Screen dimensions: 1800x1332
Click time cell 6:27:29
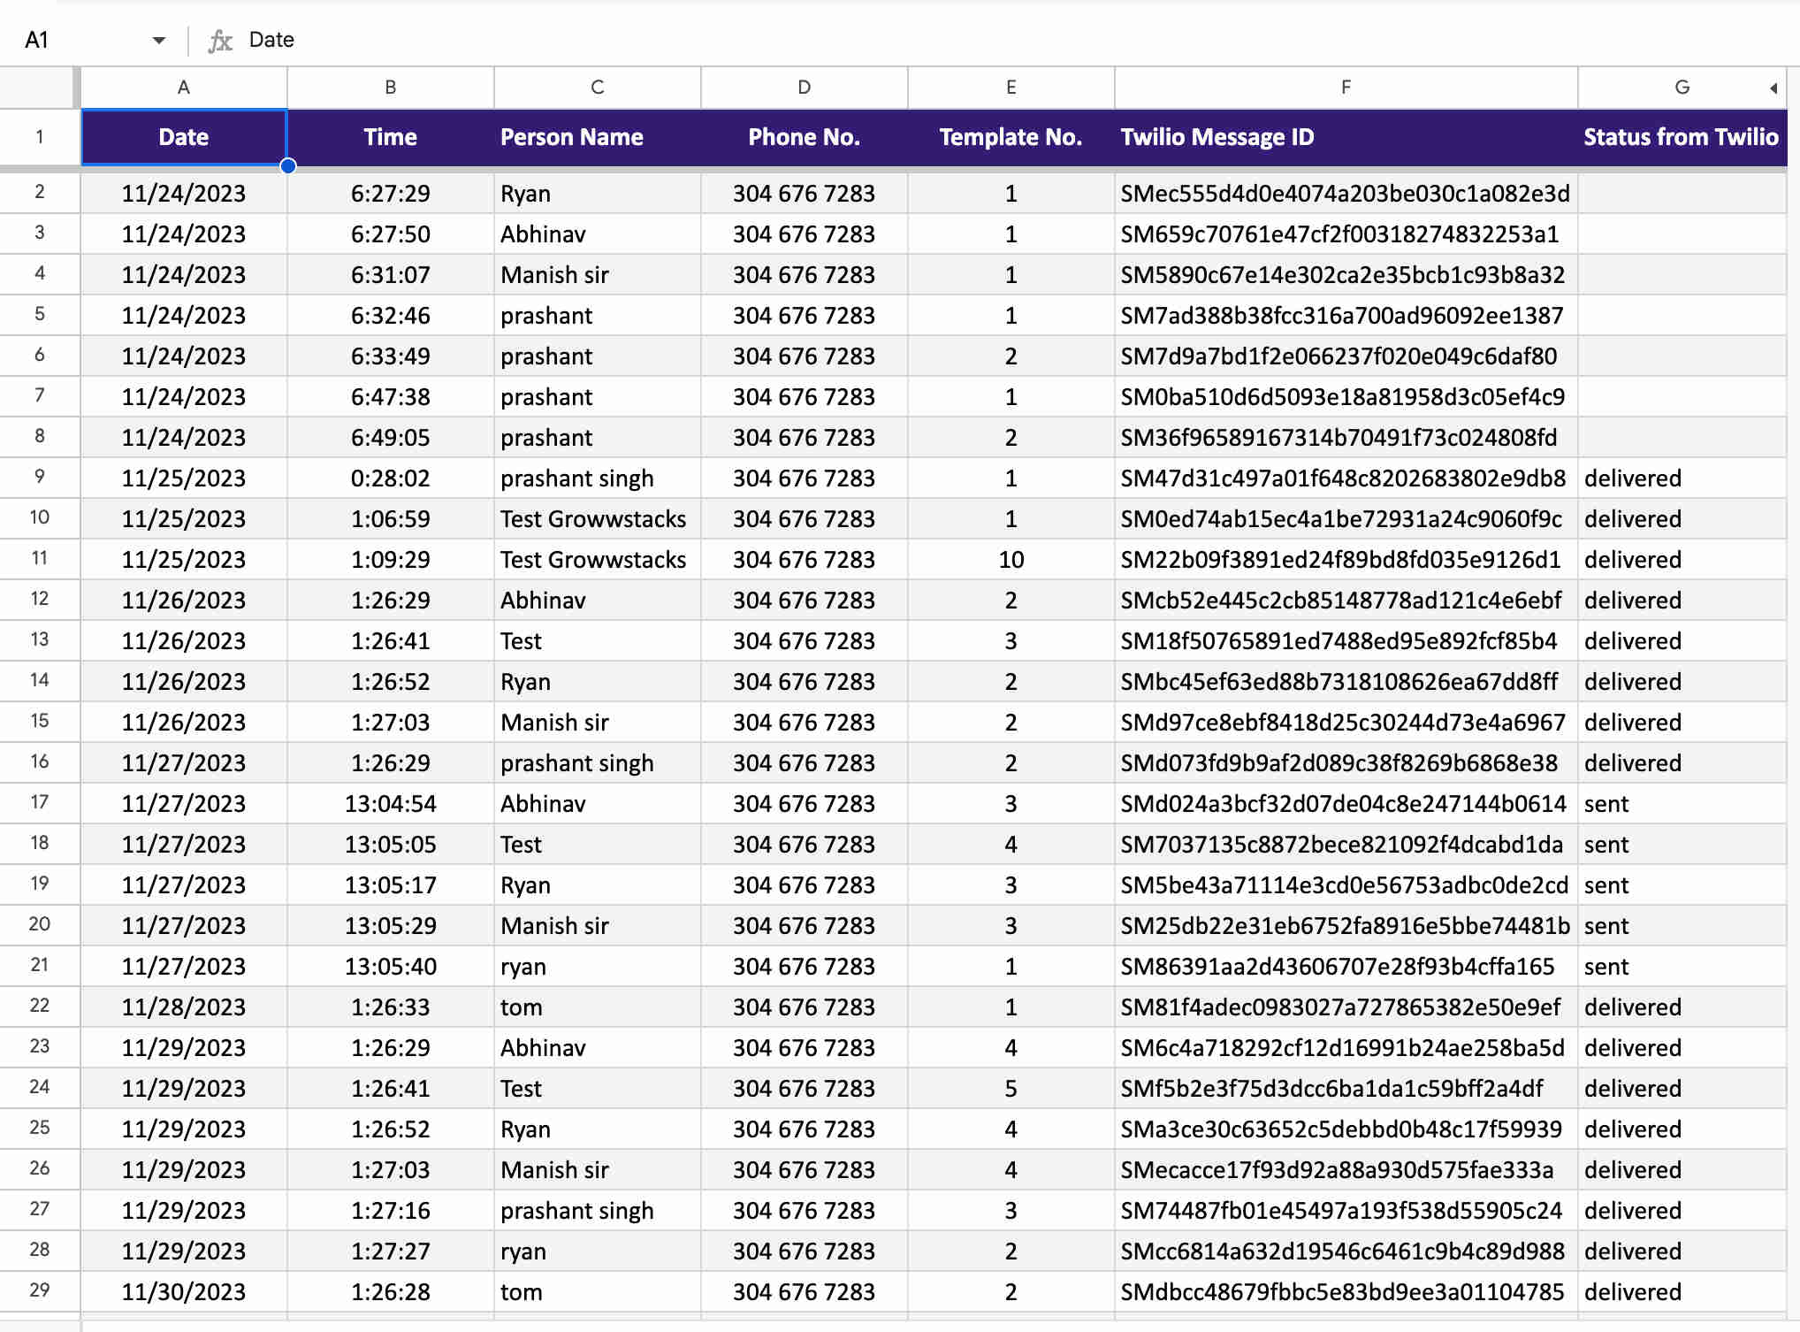point(391,194)
